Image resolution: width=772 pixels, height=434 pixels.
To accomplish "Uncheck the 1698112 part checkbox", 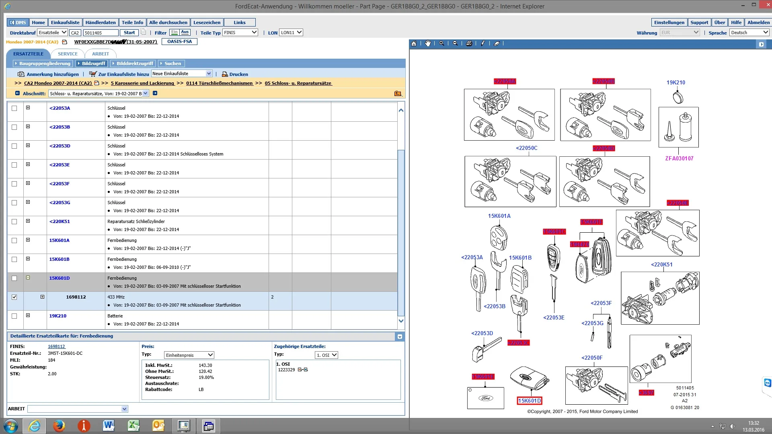I will tap(14, 297).
